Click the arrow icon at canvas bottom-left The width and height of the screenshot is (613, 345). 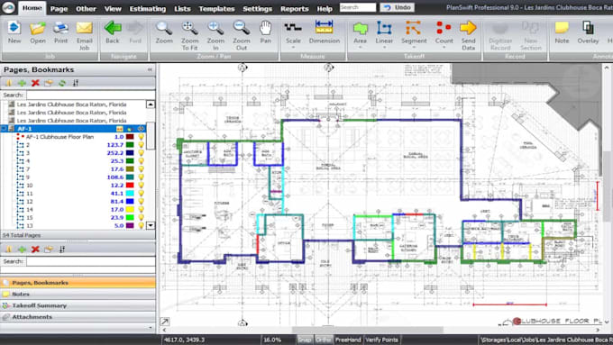pos(165,322)
